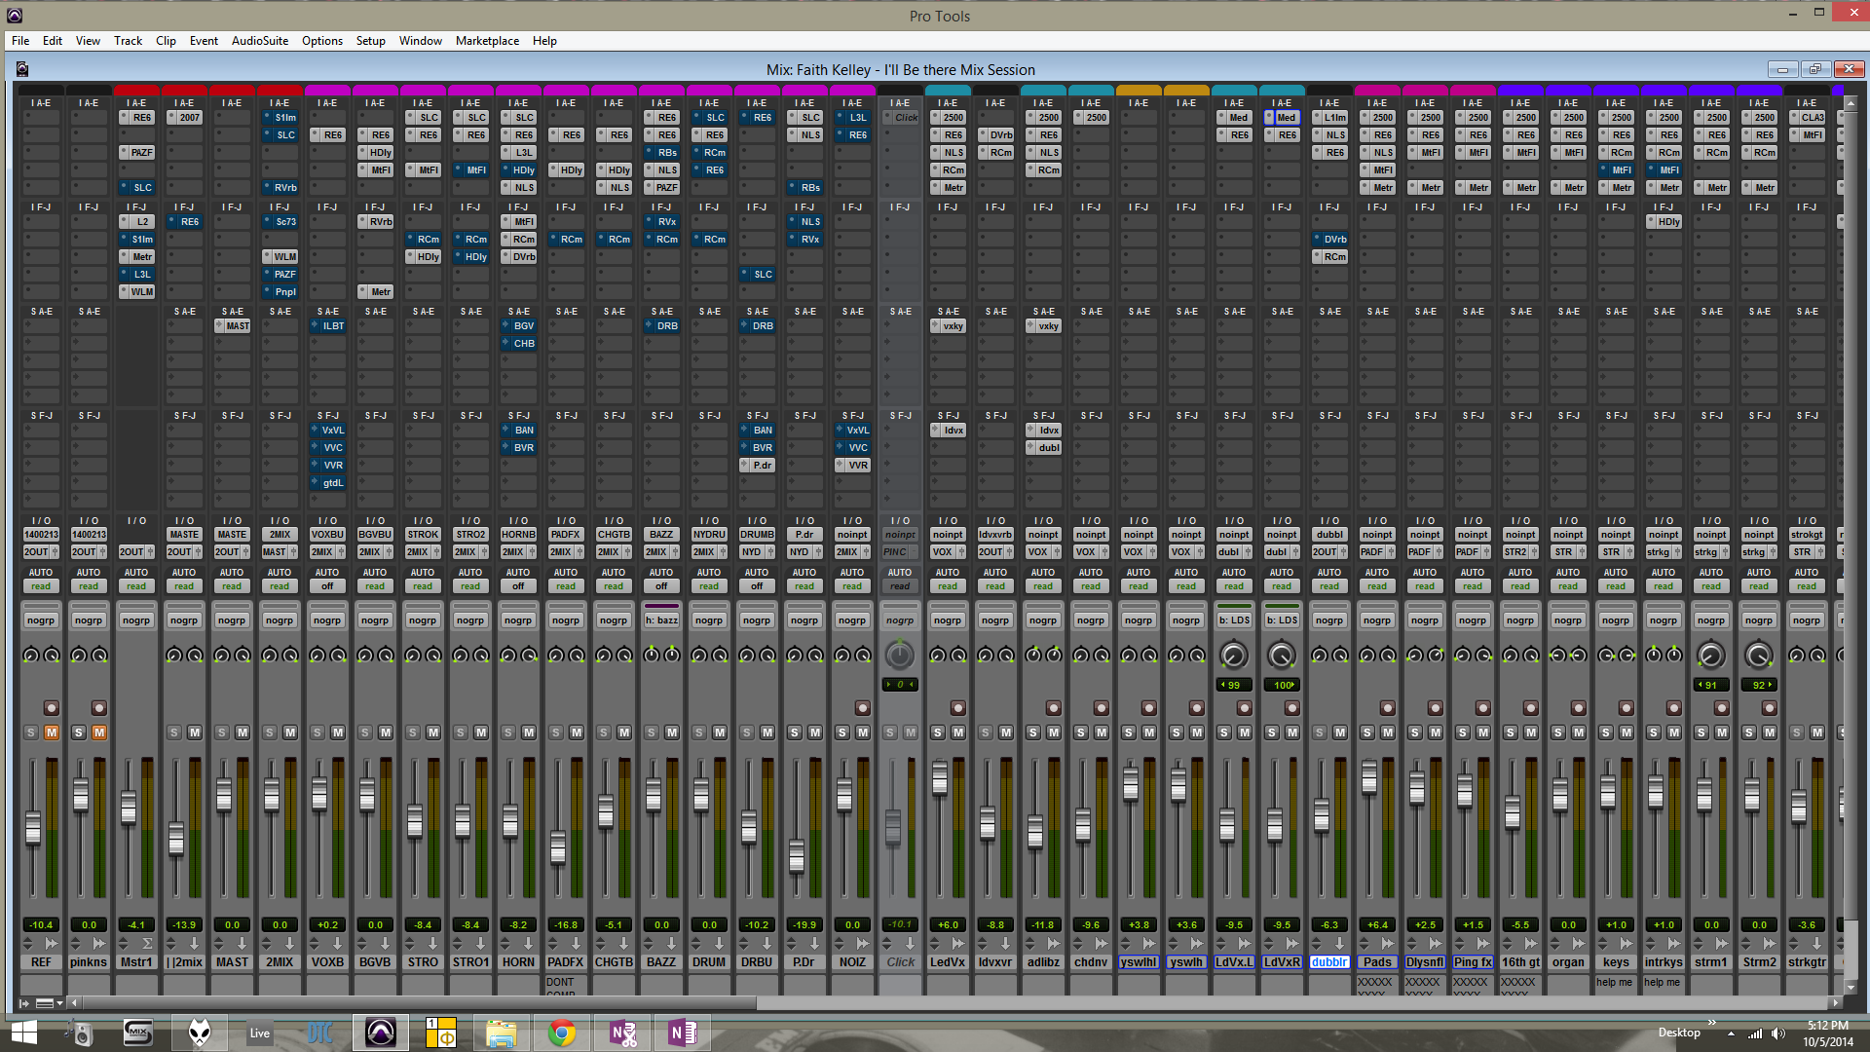Viewport: 1870px width, 1052px height.
Task: Toggle mute on the pinkns track
Action: coord(99,733)
